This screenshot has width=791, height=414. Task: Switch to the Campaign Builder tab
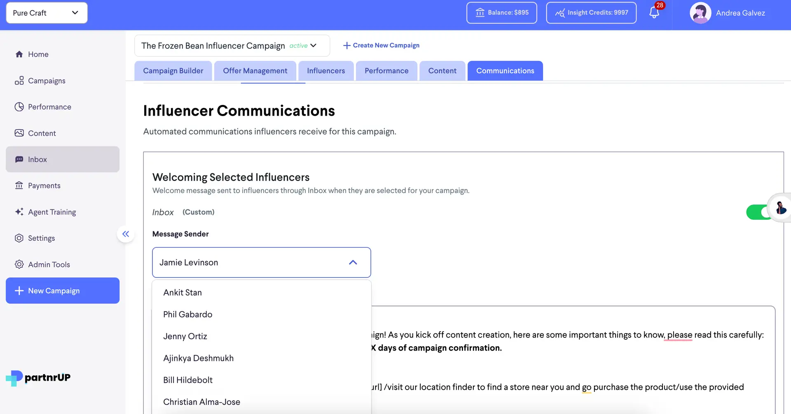click(x=173, y=71)
